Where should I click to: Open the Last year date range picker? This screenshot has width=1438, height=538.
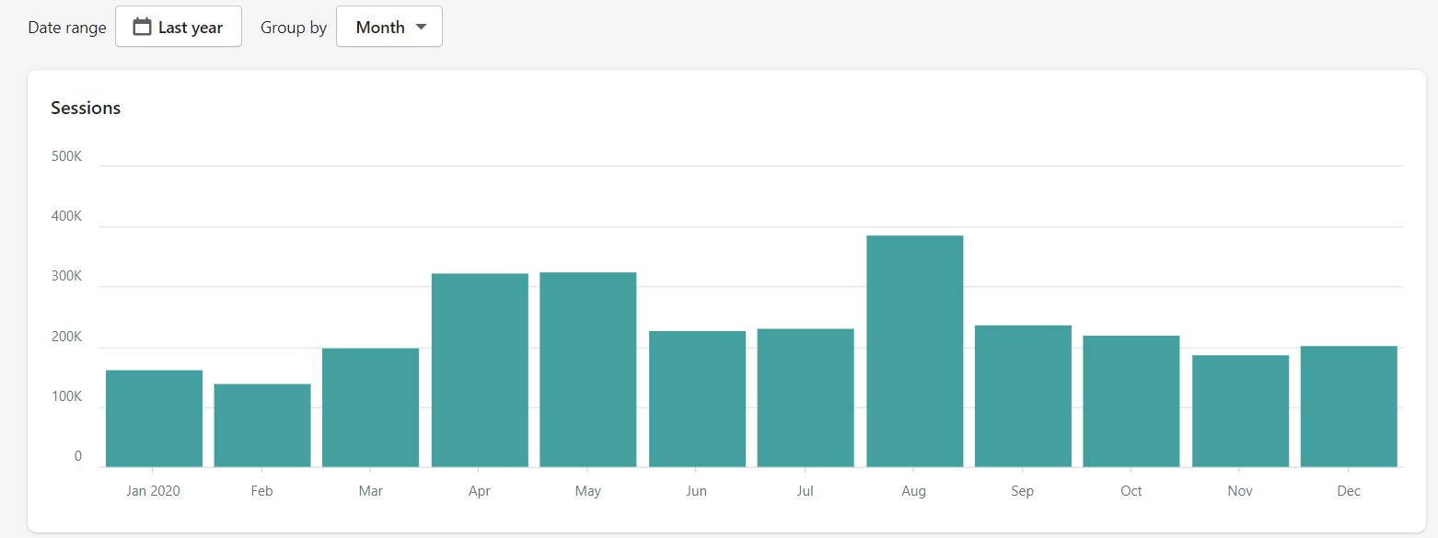(179, 27)
